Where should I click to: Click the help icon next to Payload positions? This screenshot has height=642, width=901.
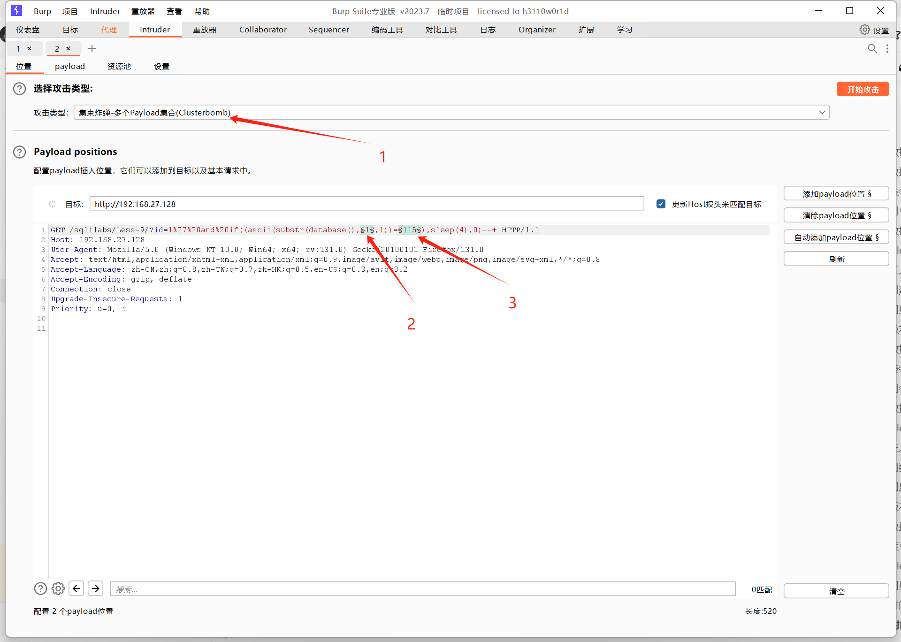[x=19, y=152]
